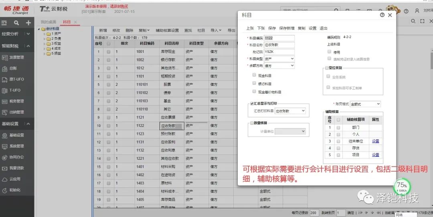Click the search magnifier icon in sidebar header
The height and width of the screenshot is (217, 433).
pos(16,23)
